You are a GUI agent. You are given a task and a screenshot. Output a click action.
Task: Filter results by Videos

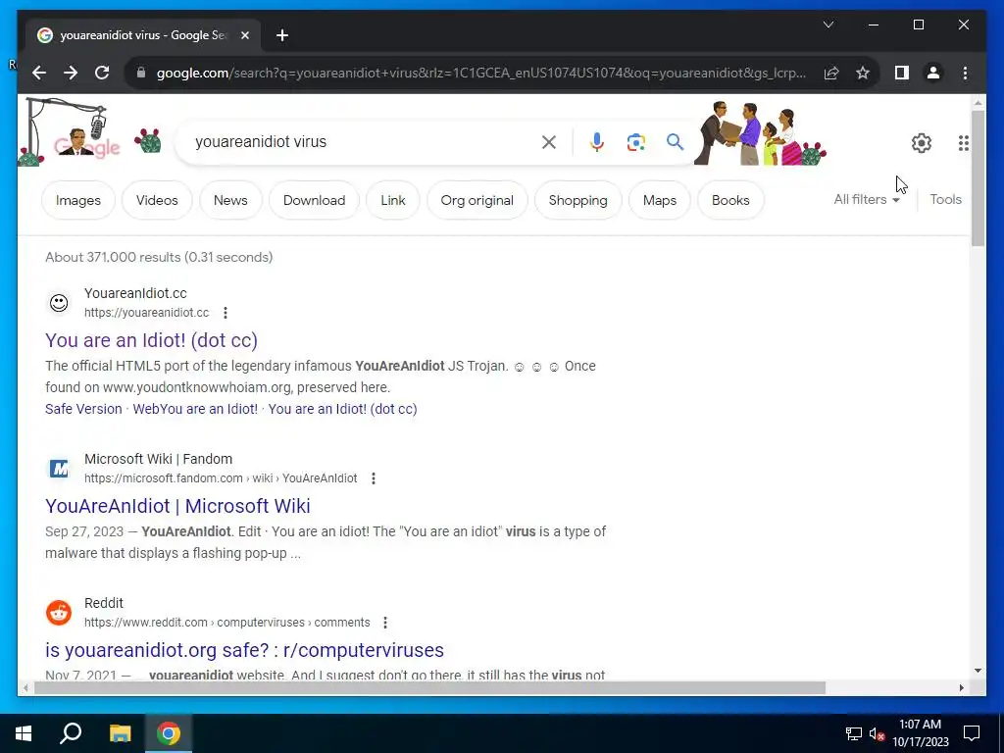point(157,200)
